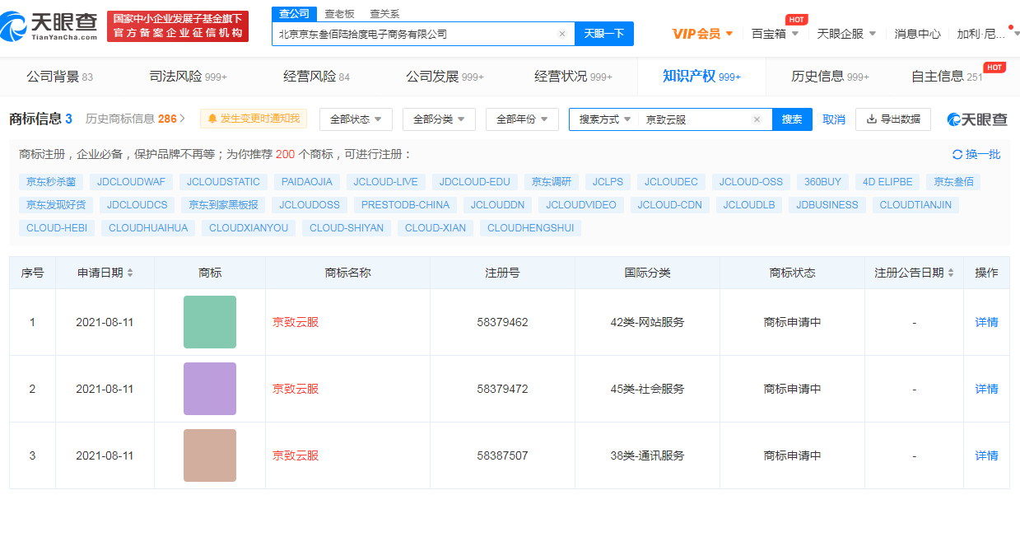This screenshot has height=537, width=1020.
Task: Select the PRESTODB-CHINA trademark tag
Action: pyautogui.click(x=406, y=205)
